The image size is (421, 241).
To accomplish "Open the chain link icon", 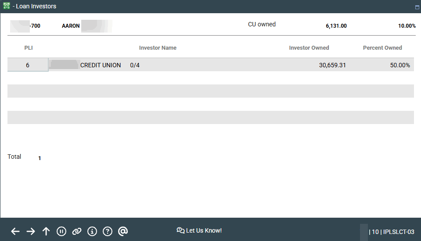I will [77, 231].
